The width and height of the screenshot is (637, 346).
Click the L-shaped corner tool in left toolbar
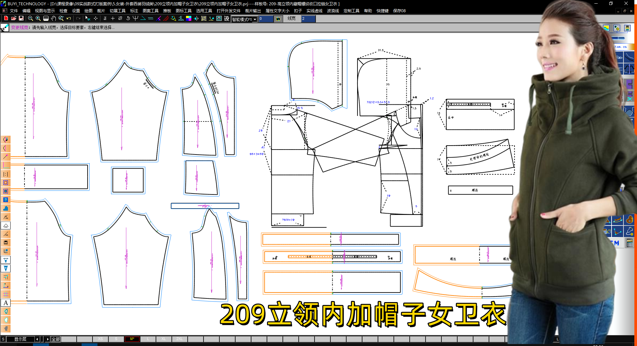(x=6, y=165)
